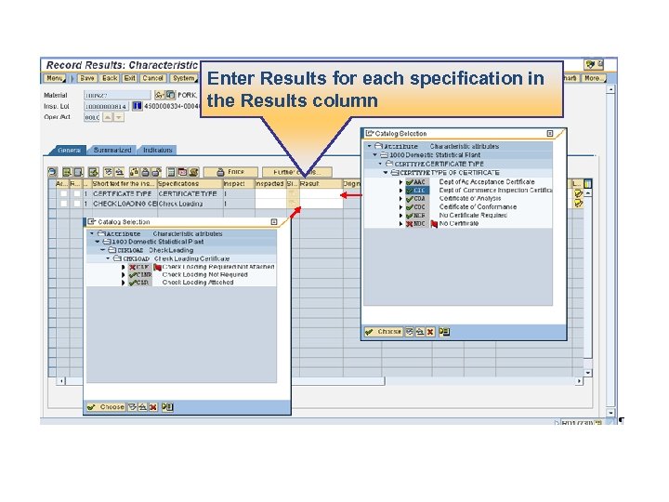Select Check Loading Required Not Attached entry
The width and height of the screenshot is (669, 502).
point(218,267)
